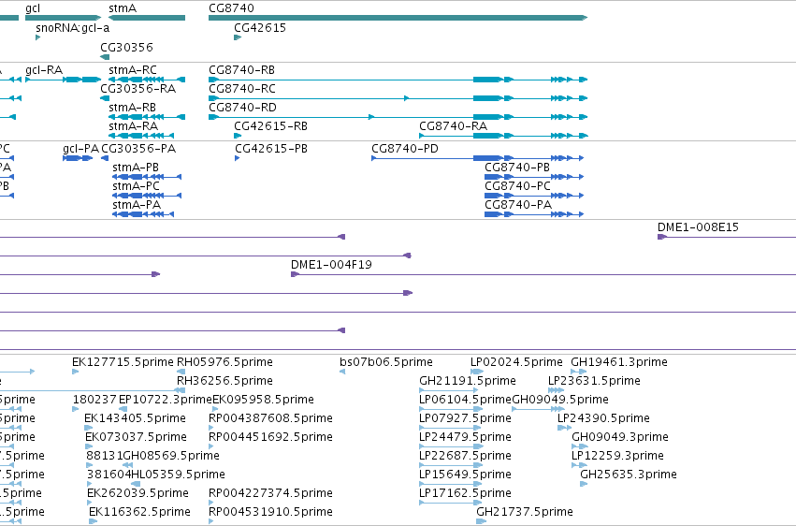Click the LP17162.5prime EST label

465,493
